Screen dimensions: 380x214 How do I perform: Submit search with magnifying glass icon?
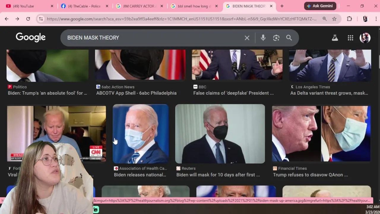click(x=289, y=38)
